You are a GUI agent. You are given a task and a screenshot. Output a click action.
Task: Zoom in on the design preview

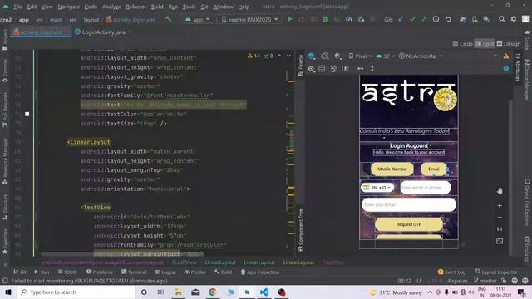coord(500,205)
